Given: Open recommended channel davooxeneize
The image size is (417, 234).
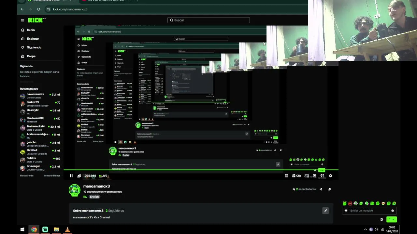Looking at the screenshot, I should coord(40,96).
